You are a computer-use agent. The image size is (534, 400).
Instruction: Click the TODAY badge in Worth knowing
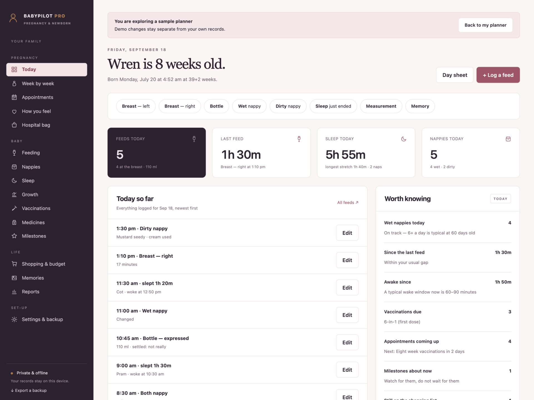pyautogui.click(x=500, y=199)
